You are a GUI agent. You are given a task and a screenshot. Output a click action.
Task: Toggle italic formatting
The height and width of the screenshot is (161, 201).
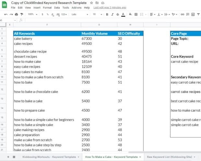click(112, 14)
